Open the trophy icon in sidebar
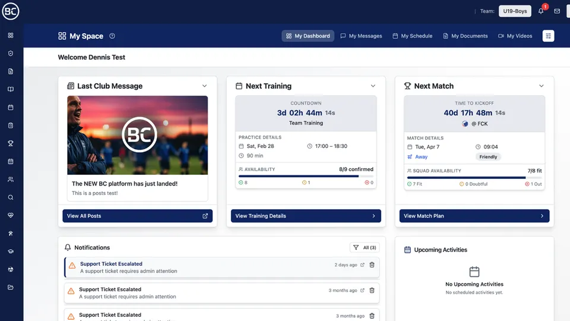The height and width of the screenshot is (321, 570). tap(11, 143)
